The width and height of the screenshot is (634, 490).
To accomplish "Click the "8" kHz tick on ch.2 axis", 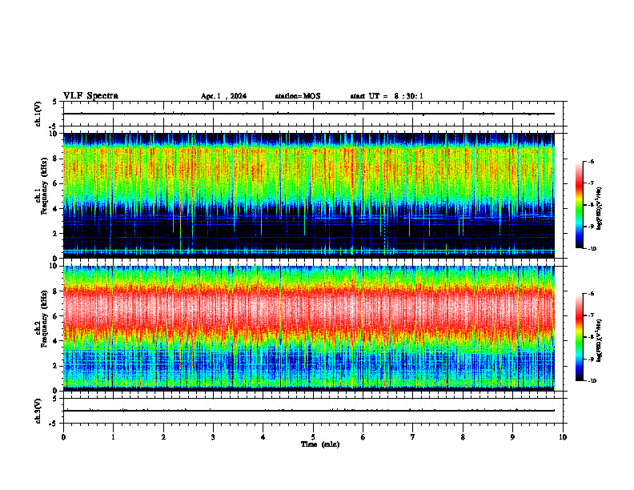I will [x=56, y=291].
